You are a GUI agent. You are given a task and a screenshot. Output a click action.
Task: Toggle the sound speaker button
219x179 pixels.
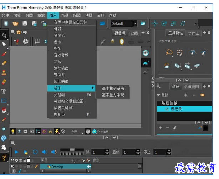pos(45,152)
